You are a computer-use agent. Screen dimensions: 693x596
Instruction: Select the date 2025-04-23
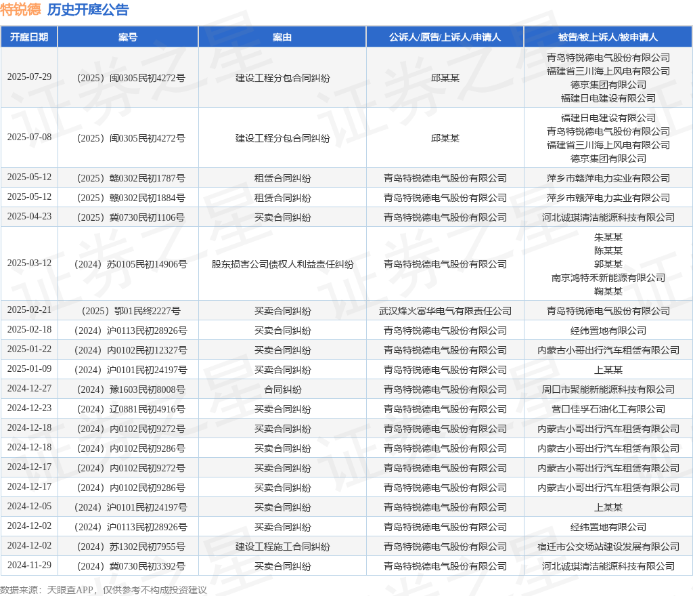coord(29,216)
